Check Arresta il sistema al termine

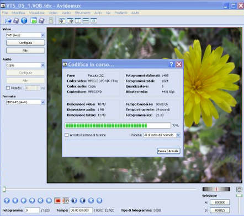click(x=67, y=135)
